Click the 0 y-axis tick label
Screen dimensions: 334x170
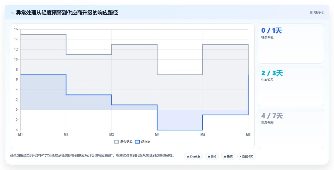coord(17,110)
